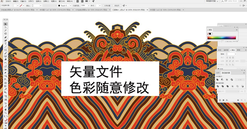Open the 帮助(H) menu
Image resolution: width=247 pixels, height=129 pixels.
point(70,1)
